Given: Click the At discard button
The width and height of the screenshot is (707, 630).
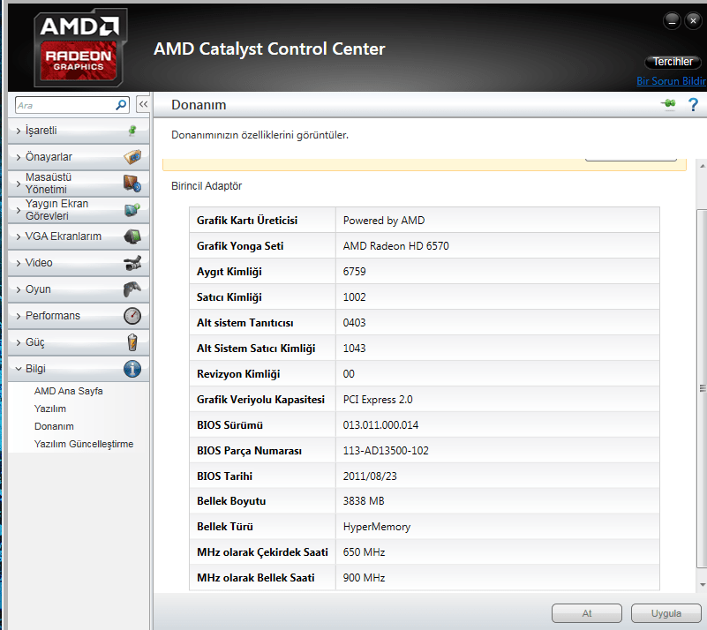Looking at the screenshot, I should coord(587,613).
